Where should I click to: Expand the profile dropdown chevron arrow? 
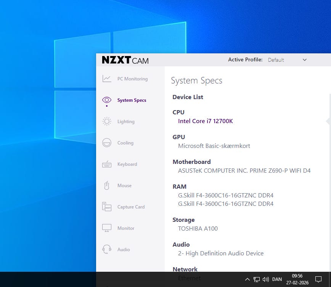coord(304,60)
